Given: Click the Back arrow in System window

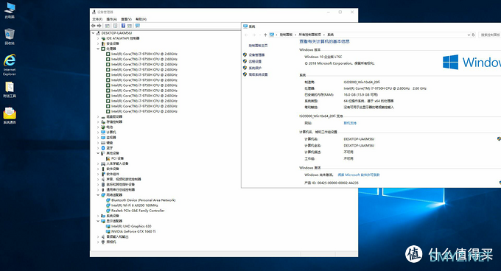Looking at the screenshot, I should [x=246, y=35].
